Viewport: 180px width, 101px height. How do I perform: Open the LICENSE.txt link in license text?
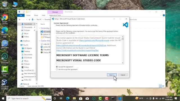pyautogui.click(x=81, y=45)
